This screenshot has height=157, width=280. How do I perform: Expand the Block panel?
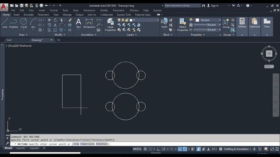click(168, 35)
